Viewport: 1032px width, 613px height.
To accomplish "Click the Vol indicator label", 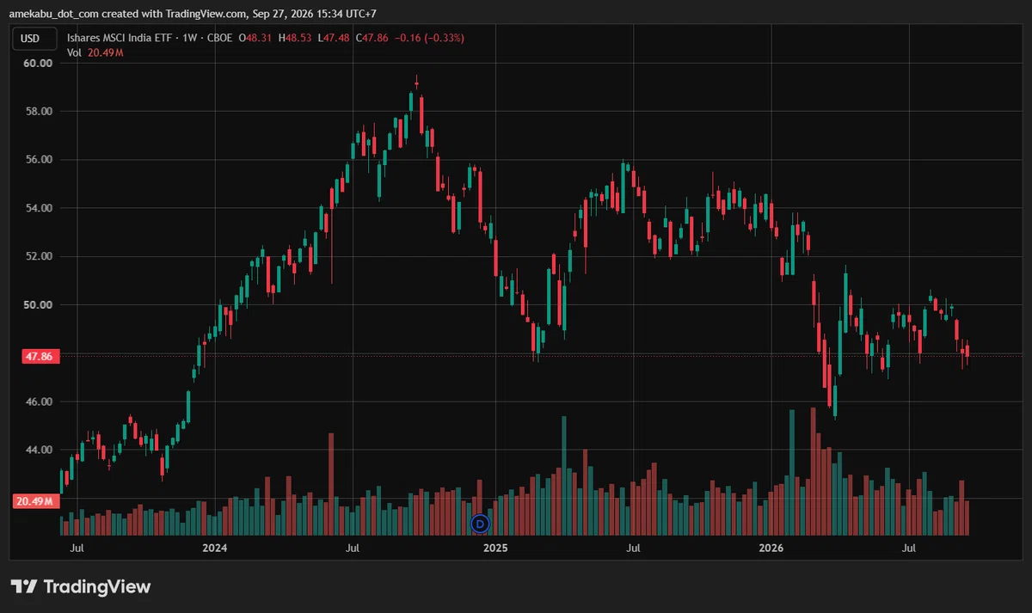I will (75, 52).
